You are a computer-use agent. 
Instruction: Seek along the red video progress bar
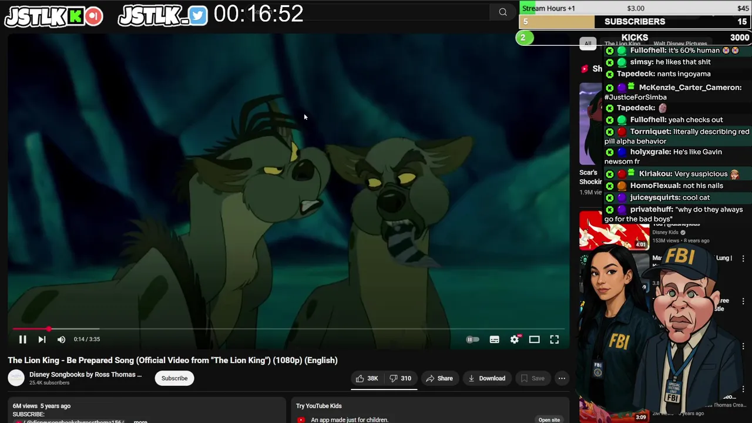(x=288, y=329)
